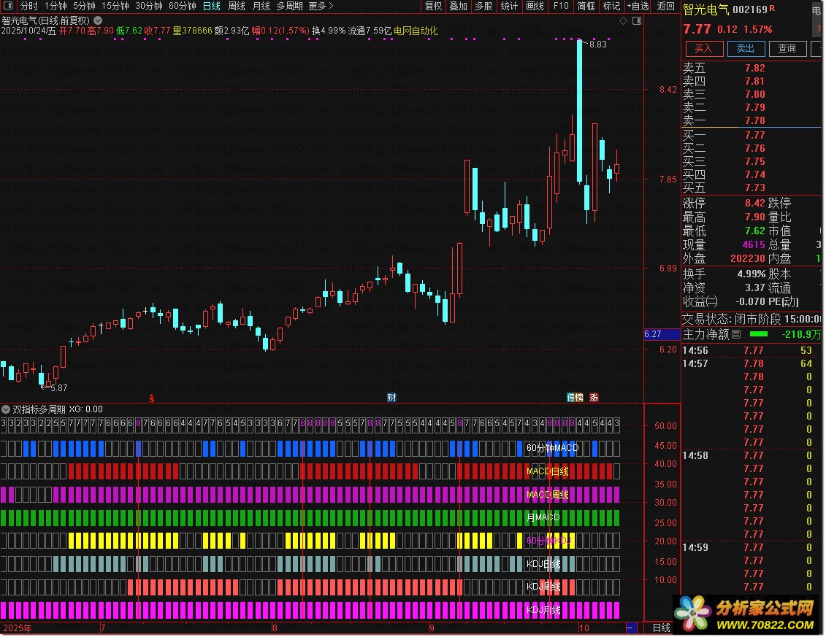Select the 周线 weekly chart tab
The width and height of the screenshot is (826, 637).
237,6
